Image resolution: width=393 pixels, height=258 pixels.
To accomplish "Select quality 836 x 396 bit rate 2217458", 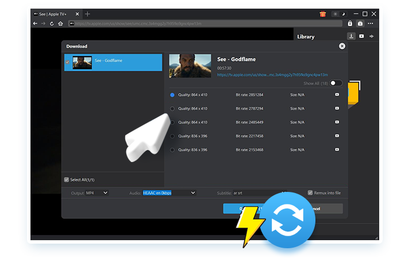I will click(x=172, y=136).
